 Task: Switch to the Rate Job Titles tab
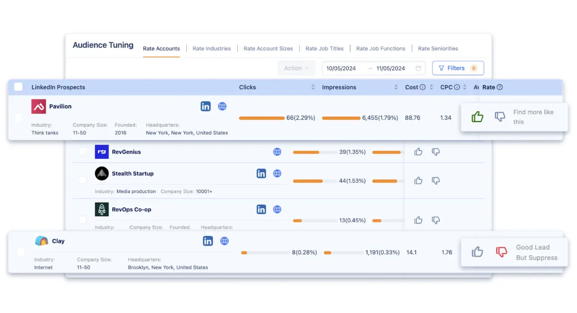(x=324, y=49)
